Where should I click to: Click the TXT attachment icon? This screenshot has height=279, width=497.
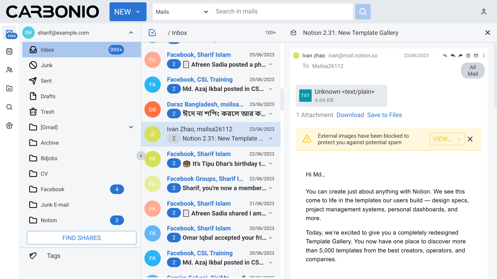pyautogui.click(x=305, y=96)
